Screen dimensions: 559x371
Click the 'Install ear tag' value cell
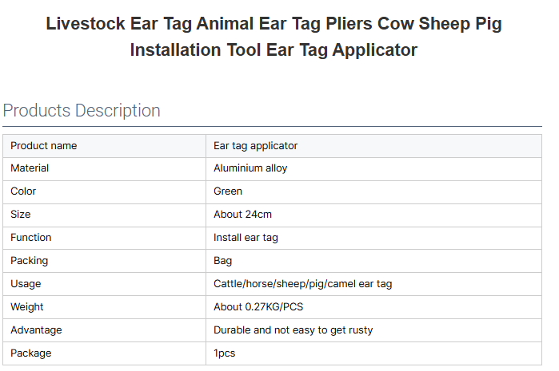pos(246,238)
